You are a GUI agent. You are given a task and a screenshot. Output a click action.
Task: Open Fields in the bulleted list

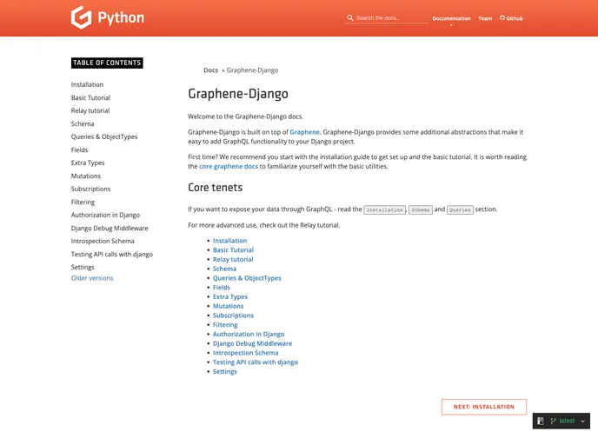222,288
